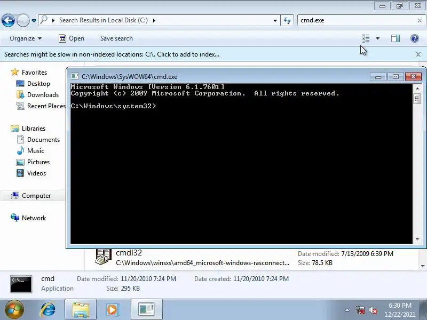Click the index notification bar message
This screenshot has width=427, height=320.
coord(112,54)
